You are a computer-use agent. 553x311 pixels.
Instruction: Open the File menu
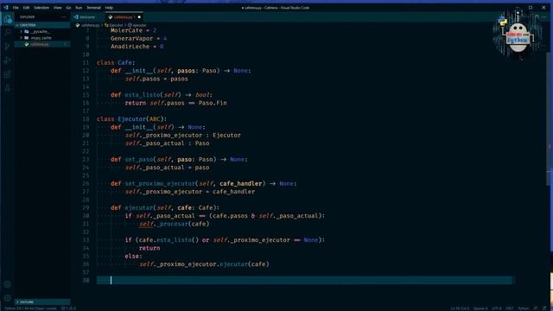coord(16,8)
